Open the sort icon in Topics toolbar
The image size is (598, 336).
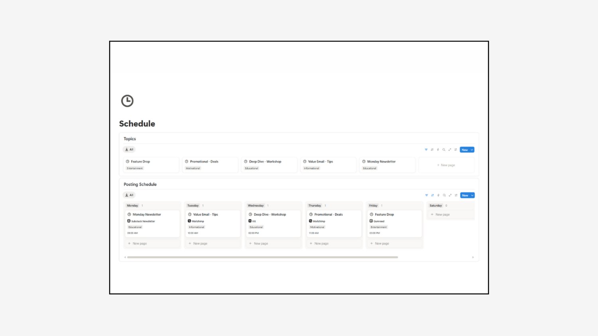point(432,150)
